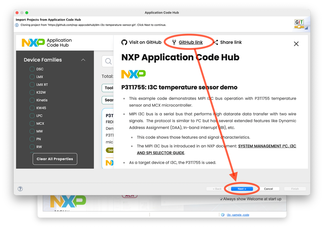Click the NXP Application Code Hub title
324x228 pixels.
pos(180,57)
